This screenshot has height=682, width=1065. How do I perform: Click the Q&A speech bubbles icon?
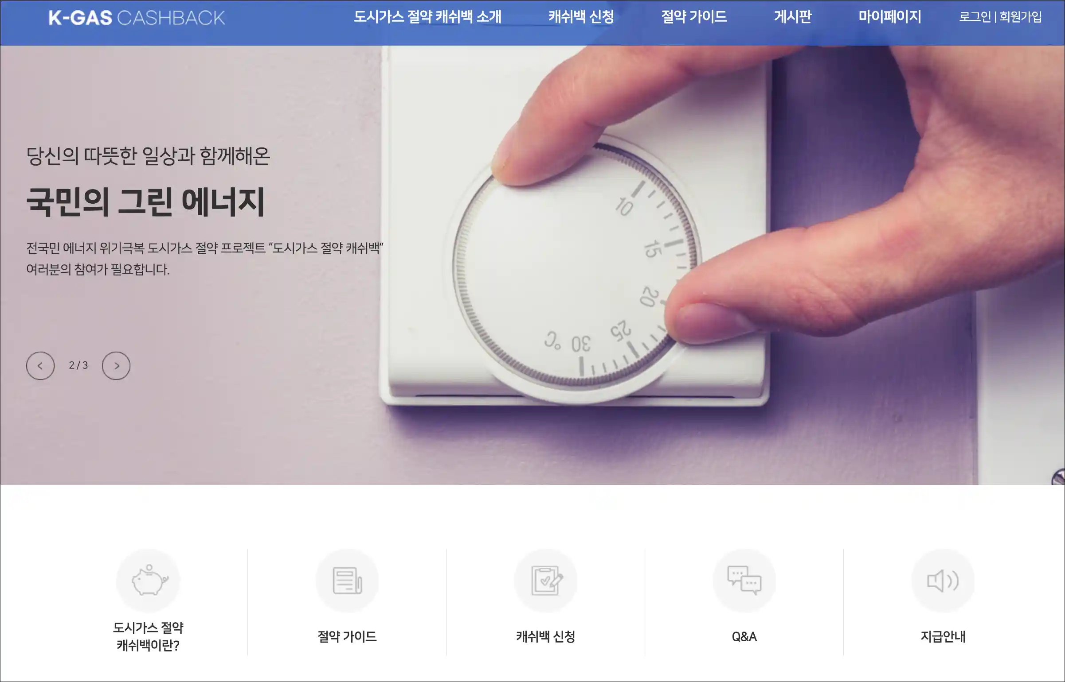744,581
